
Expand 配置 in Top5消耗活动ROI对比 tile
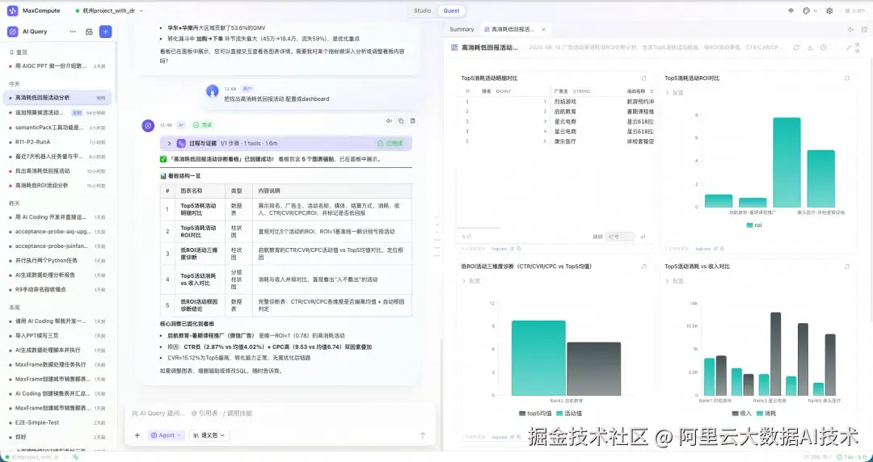[x=675, y=93]
